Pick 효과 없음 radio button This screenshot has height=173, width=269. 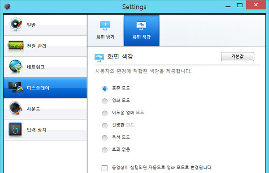click(104, 150)
